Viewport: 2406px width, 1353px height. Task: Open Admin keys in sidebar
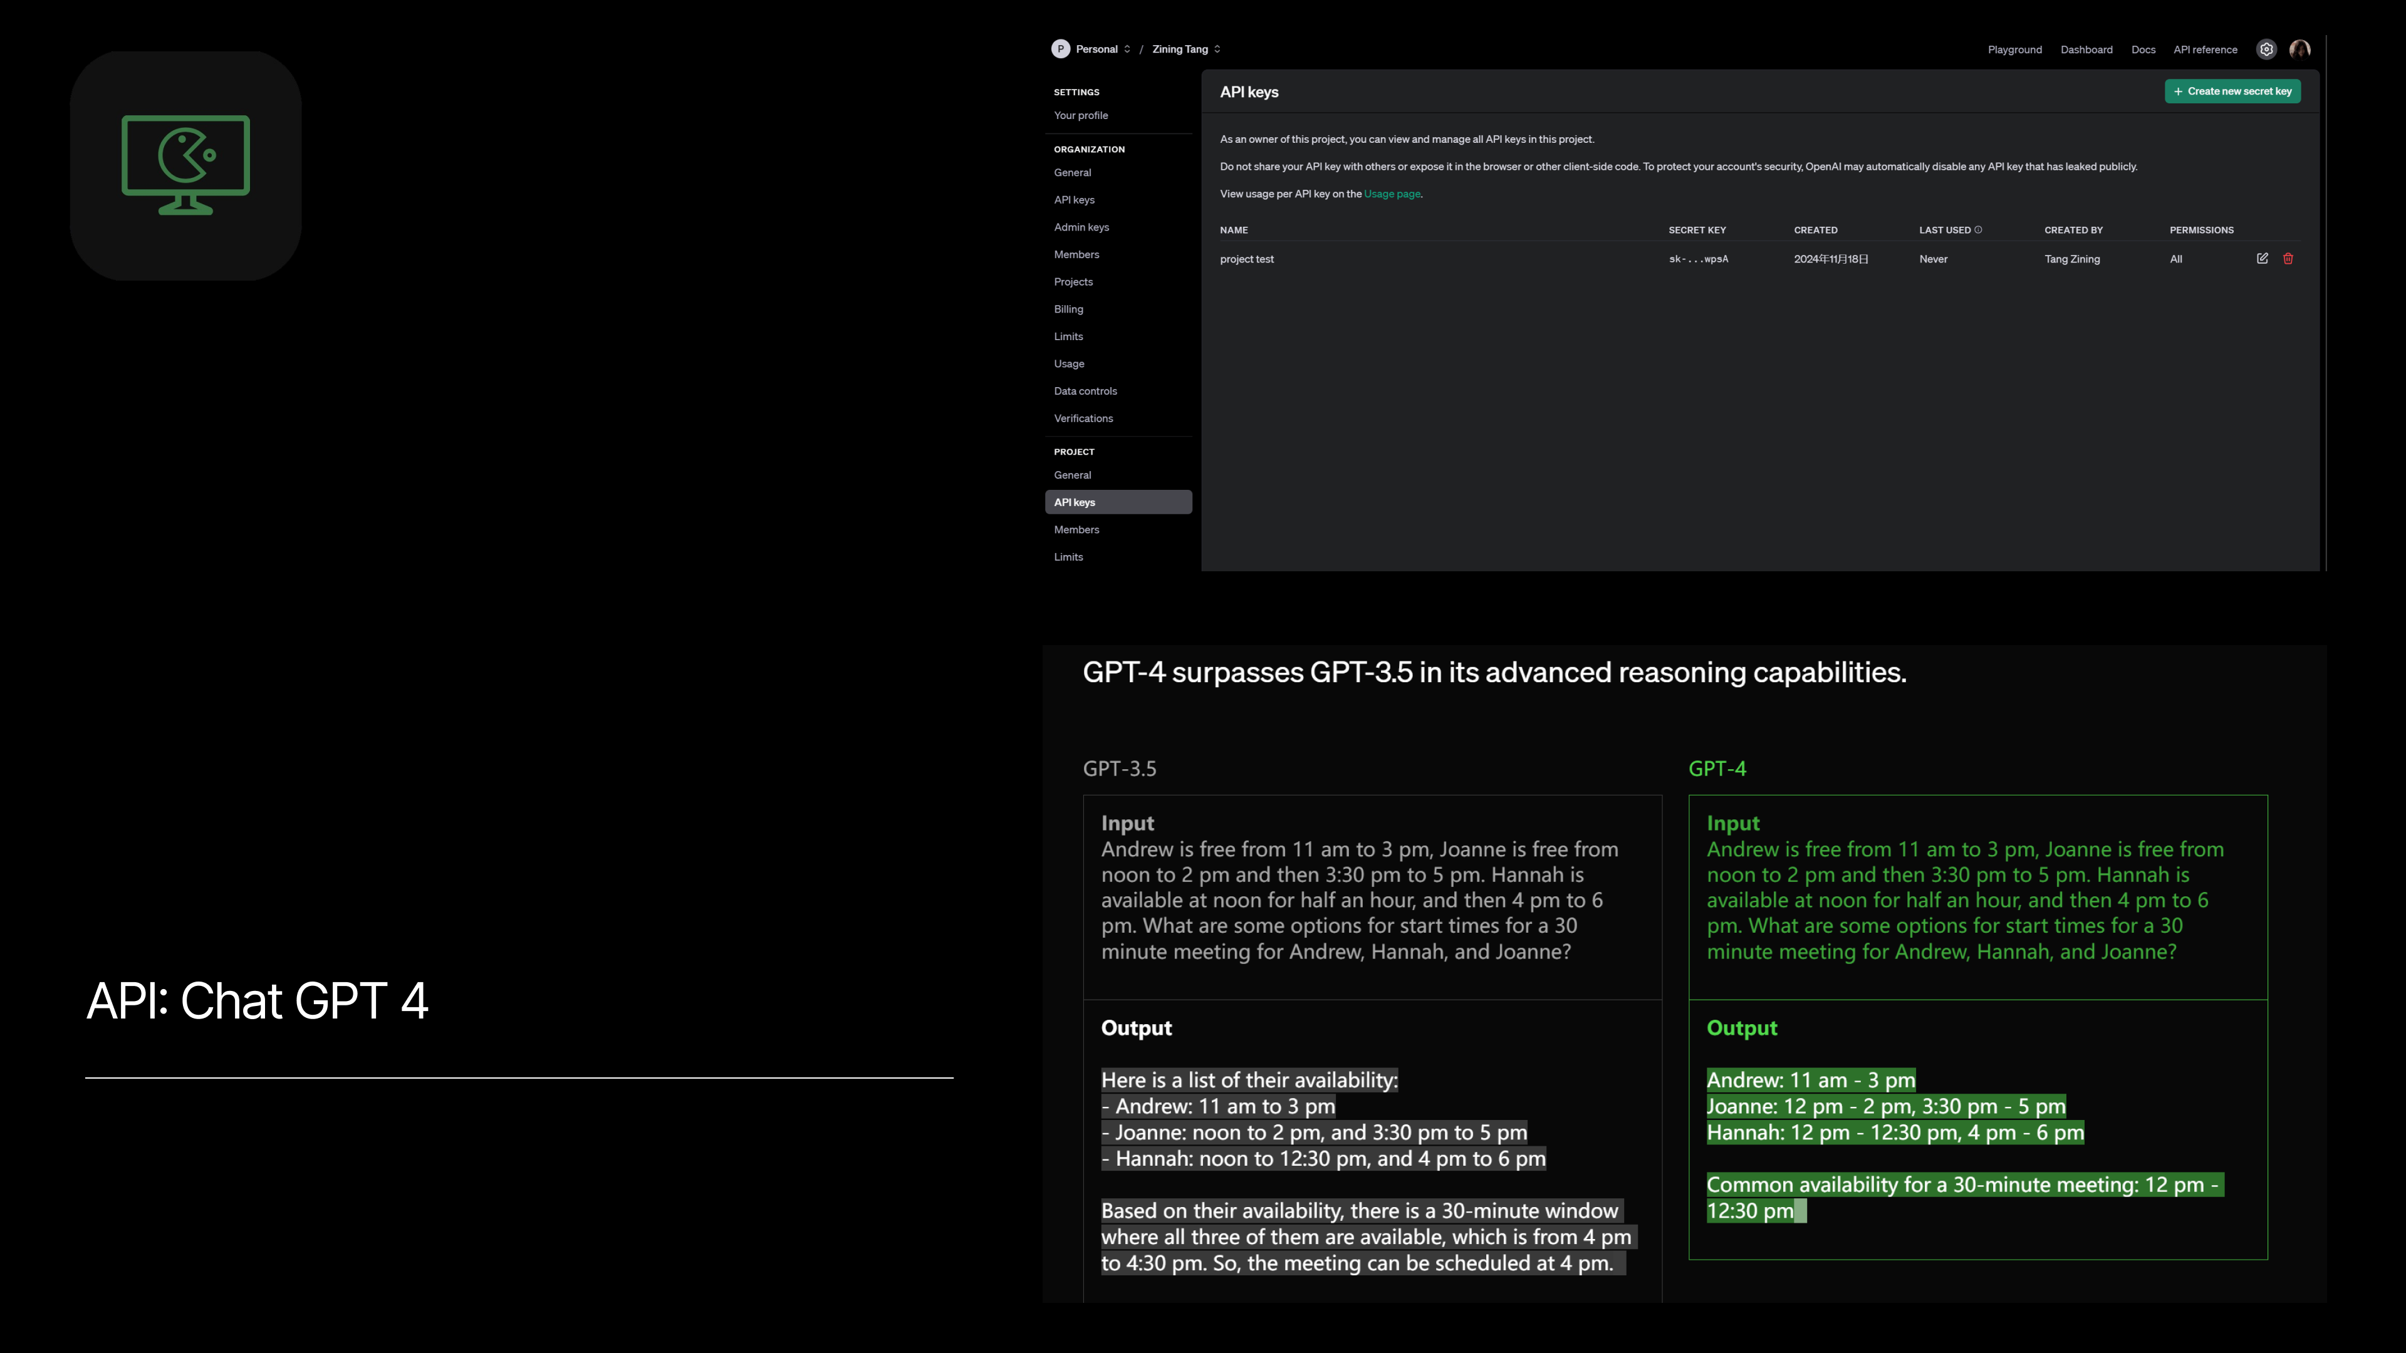pos(1081,227)
